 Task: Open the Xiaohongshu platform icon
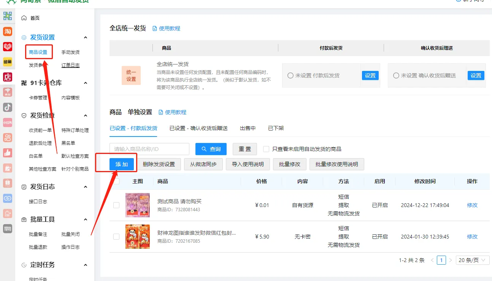[7, 122]
